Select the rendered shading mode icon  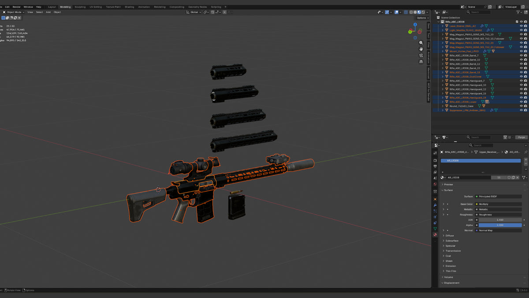click(x=423, y=12)
